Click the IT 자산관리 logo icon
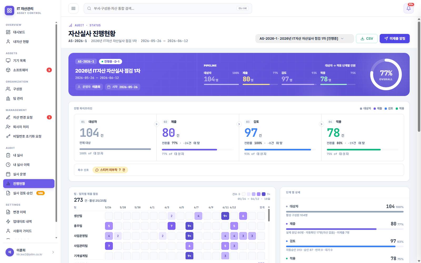 pyautogui.click(x=9, y=11)
